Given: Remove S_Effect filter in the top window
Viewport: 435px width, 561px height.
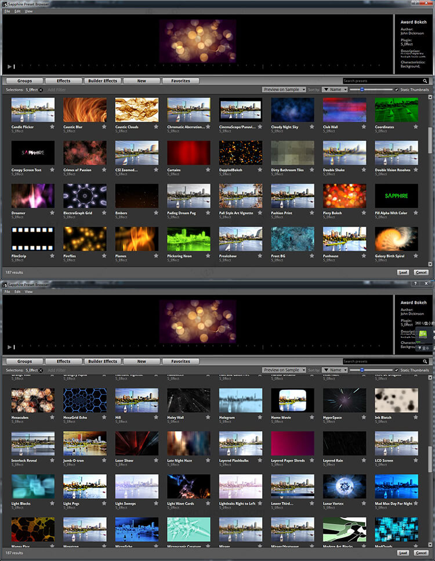Looking at the screenshot, I should click(x=41, y=90).
